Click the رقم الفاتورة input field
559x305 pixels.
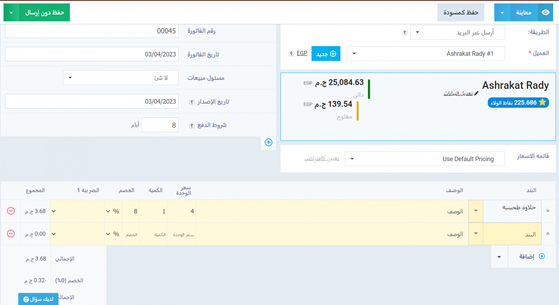tap(92, 31)
